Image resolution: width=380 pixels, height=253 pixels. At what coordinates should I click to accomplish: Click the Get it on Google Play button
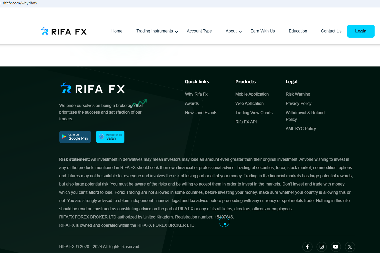tap(75, 137)
